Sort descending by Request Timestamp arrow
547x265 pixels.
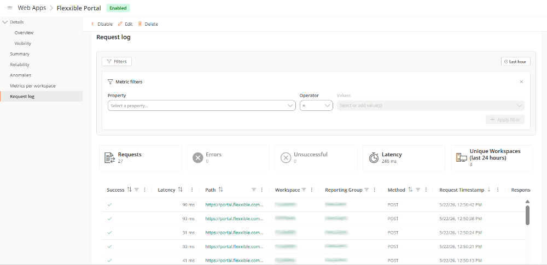(x=488, y=190)
